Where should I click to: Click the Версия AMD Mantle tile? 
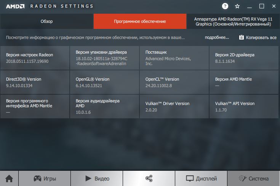coord(244,82)
